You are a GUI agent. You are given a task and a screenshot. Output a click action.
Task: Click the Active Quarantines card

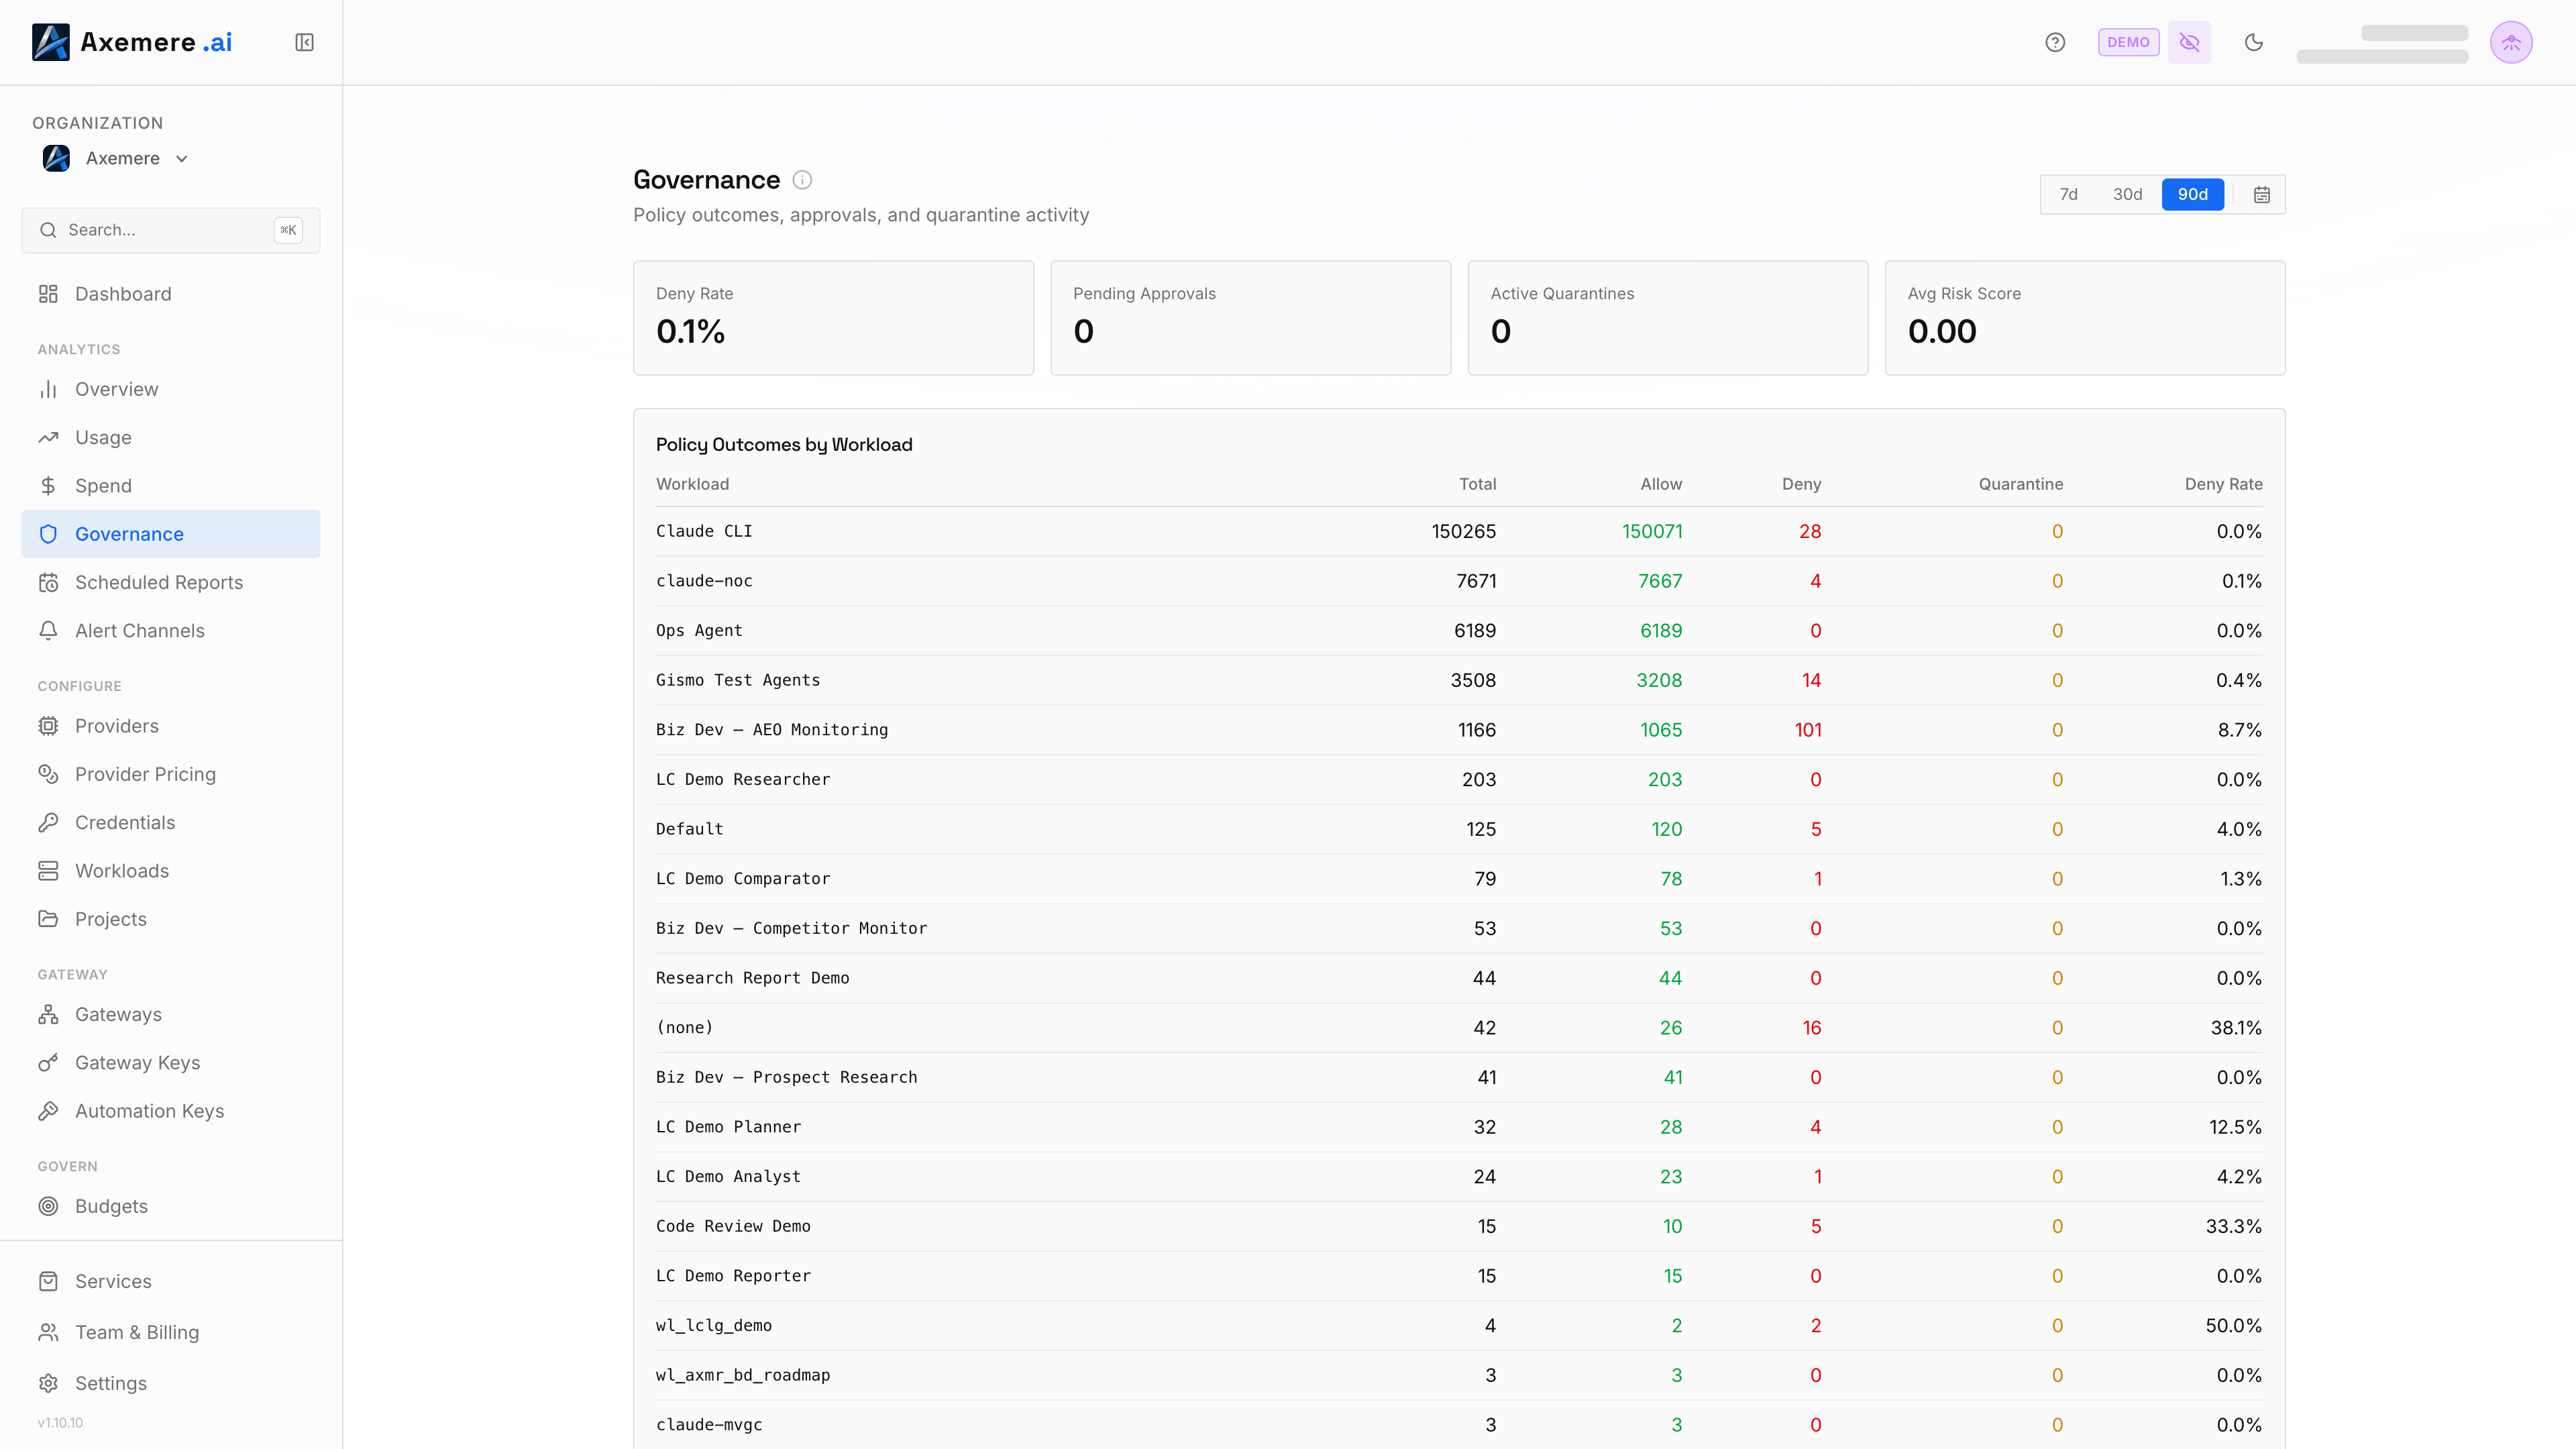[x=1667, y=318]
